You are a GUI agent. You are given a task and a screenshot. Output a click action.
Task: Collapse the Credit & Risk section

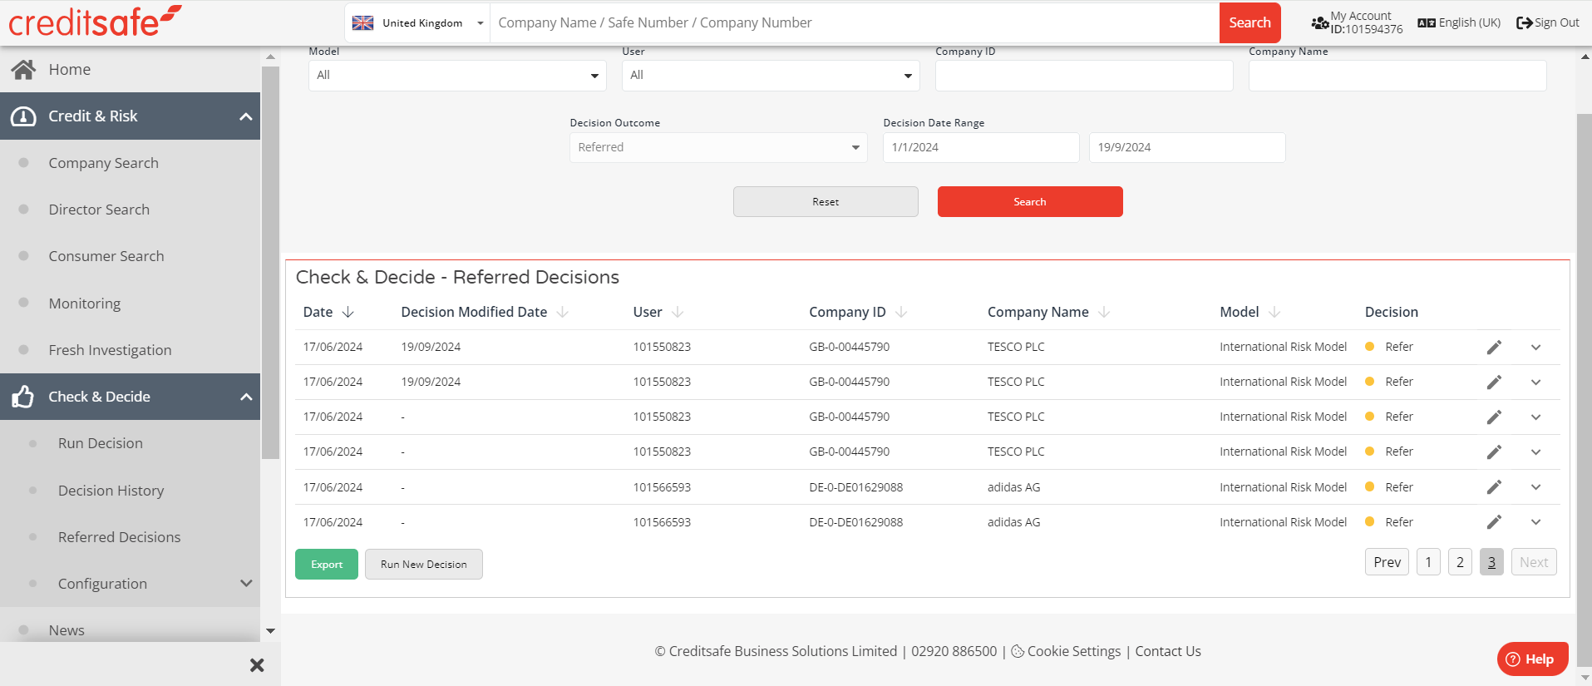246,116
